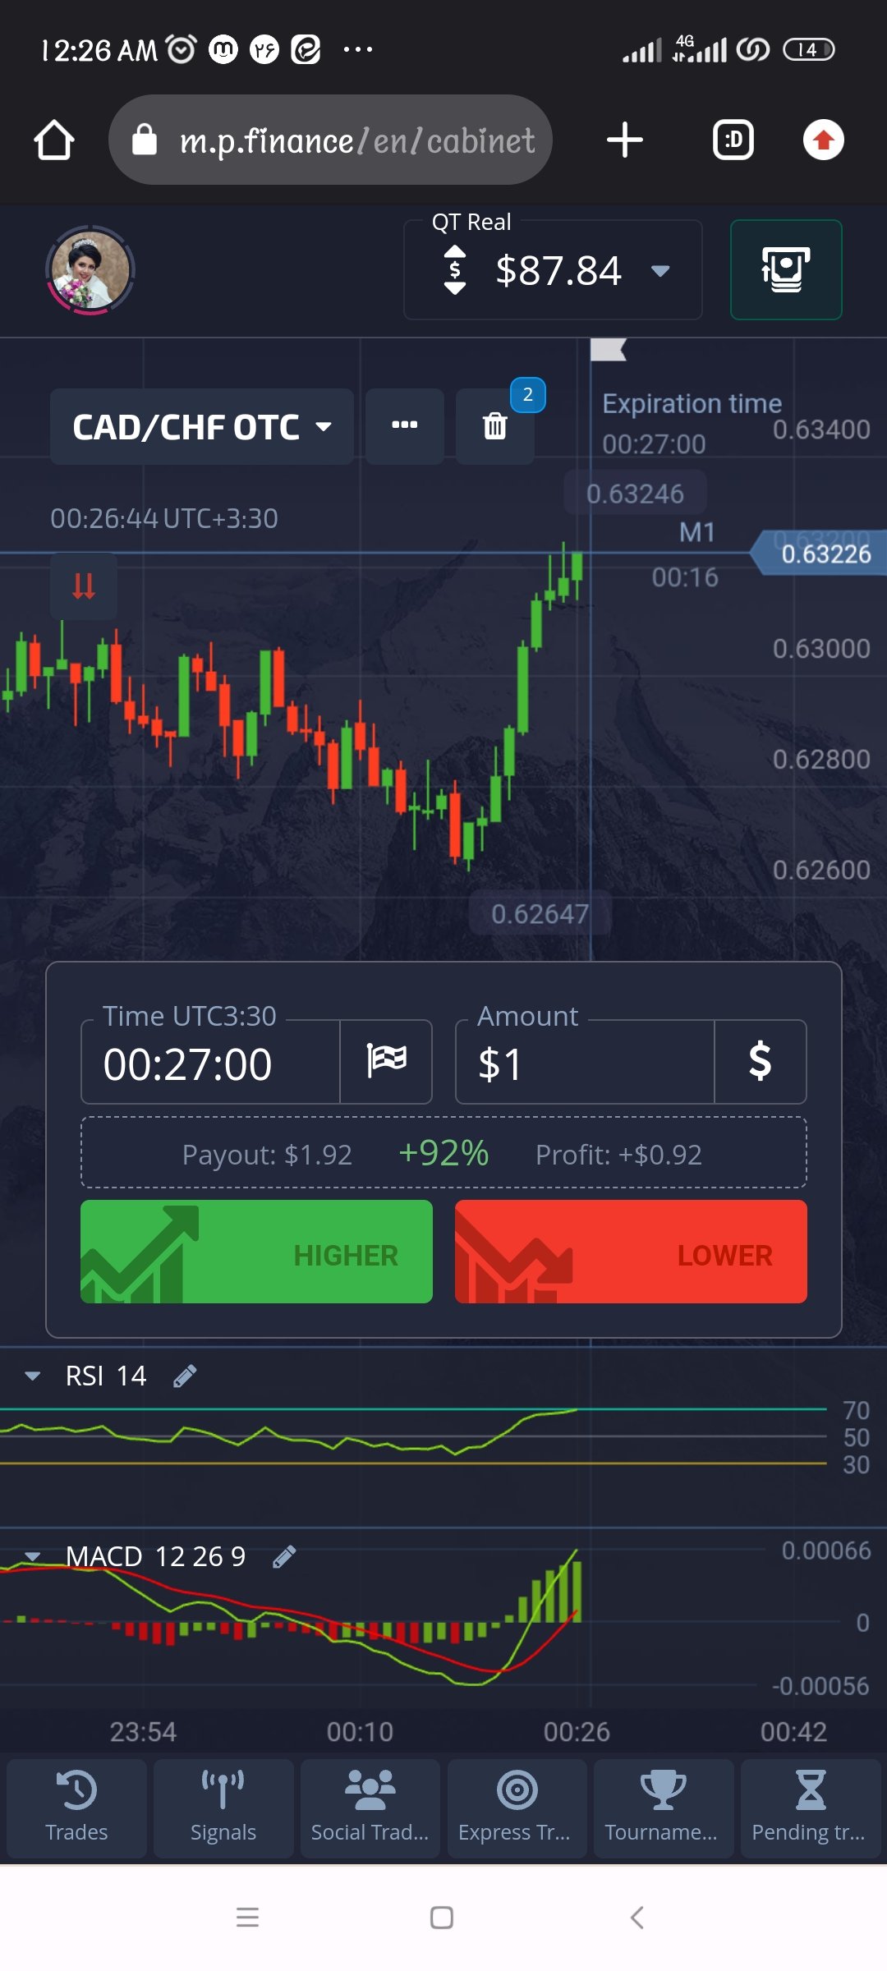Edit MACD indicator settings with pencil
The height and width of the screenshot is (1971, 887).
click(284, 1556)
